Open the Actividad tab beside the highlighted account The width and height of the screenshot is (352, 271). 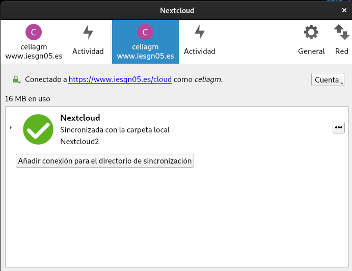[x=200, y=42]
